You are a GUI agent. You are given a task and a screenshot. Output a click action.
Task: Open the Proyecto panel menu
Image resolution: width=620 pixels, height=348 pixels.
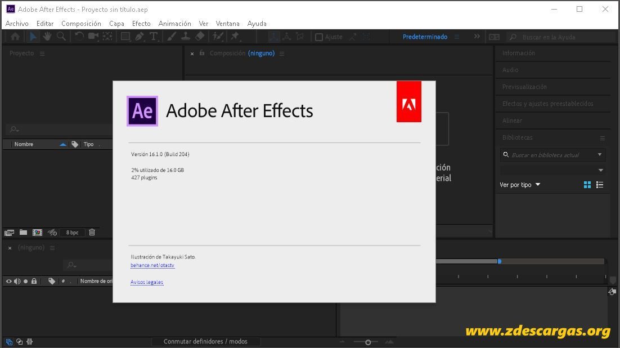(x=42, y=53)
